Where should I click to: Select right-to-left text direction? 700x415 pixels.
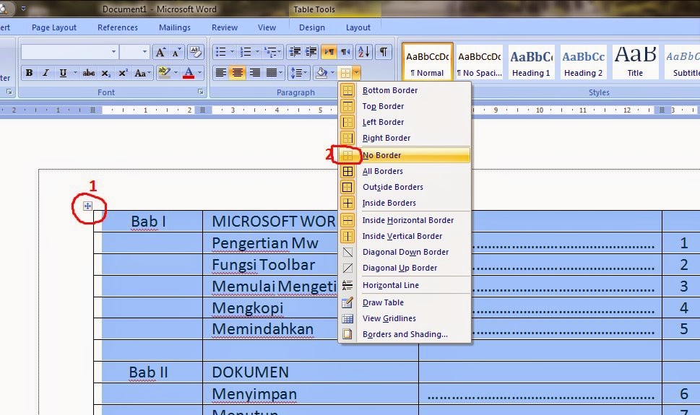345,52
